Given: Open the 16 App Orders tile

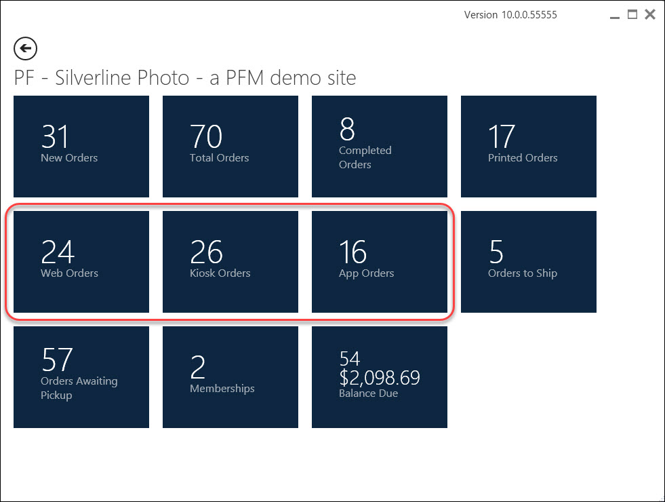Looking at the screenshot, I should pyautogui.click(x=380, y=262).
